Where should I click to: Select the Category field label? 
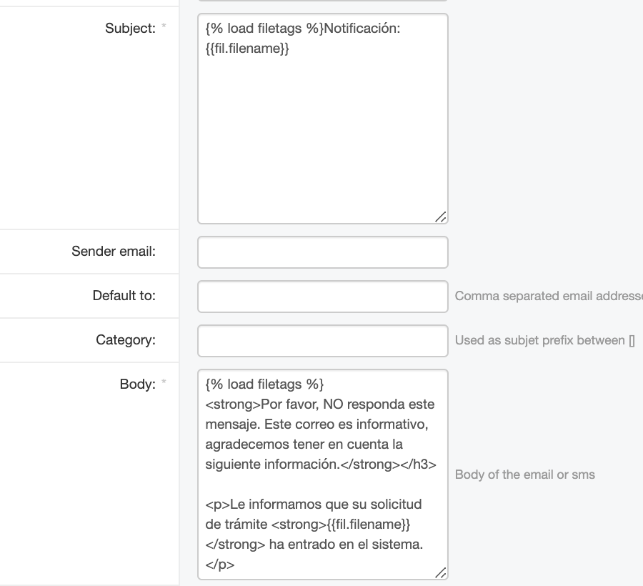coord(126,339)
